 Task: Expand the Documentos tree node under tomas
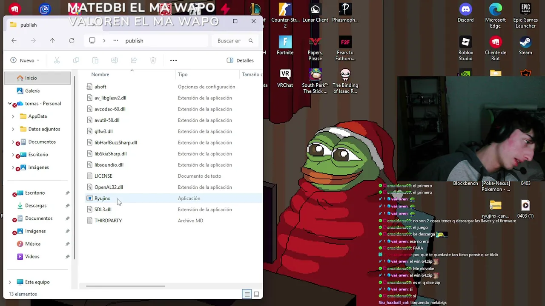click(x=13, y=142)
